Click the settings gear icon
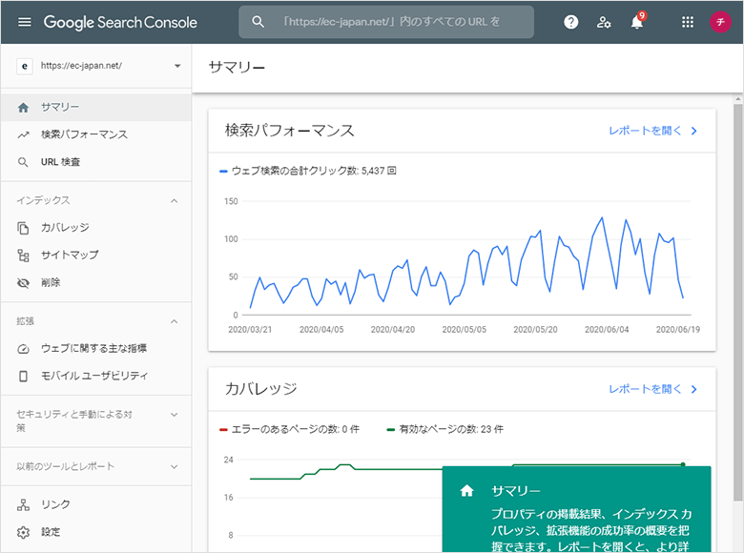The width and height of the screenshot is (744, 553). 23,533
